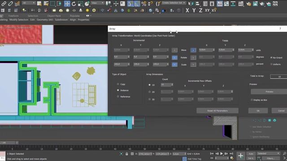Click large Set Key plus button
The width and height of the screenshot is (287, 161).
tap(240, 156)
